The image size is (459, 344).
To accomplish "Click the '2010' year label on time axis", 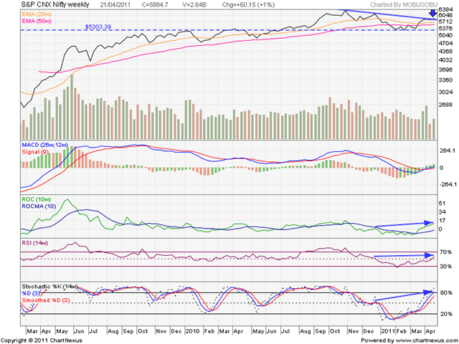I will point(193,331).
